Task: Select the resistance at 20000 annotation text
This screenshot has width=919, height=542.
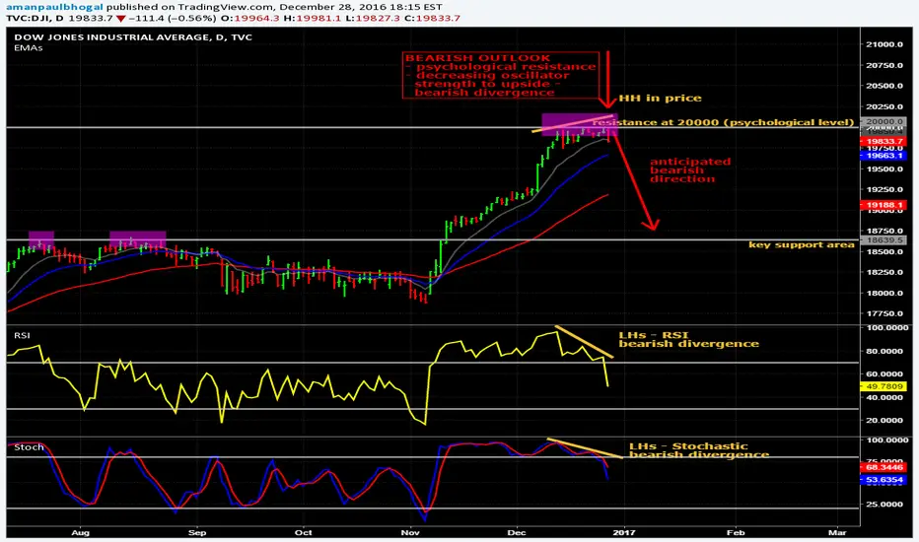Action: [723, 122]
